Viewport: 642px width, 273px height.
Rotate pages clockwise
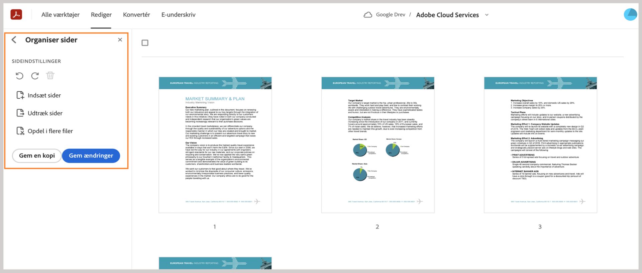pos(35,76)
